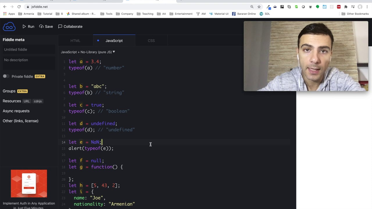
Task: Open the SDL bookmark
Action: (264, 14)
